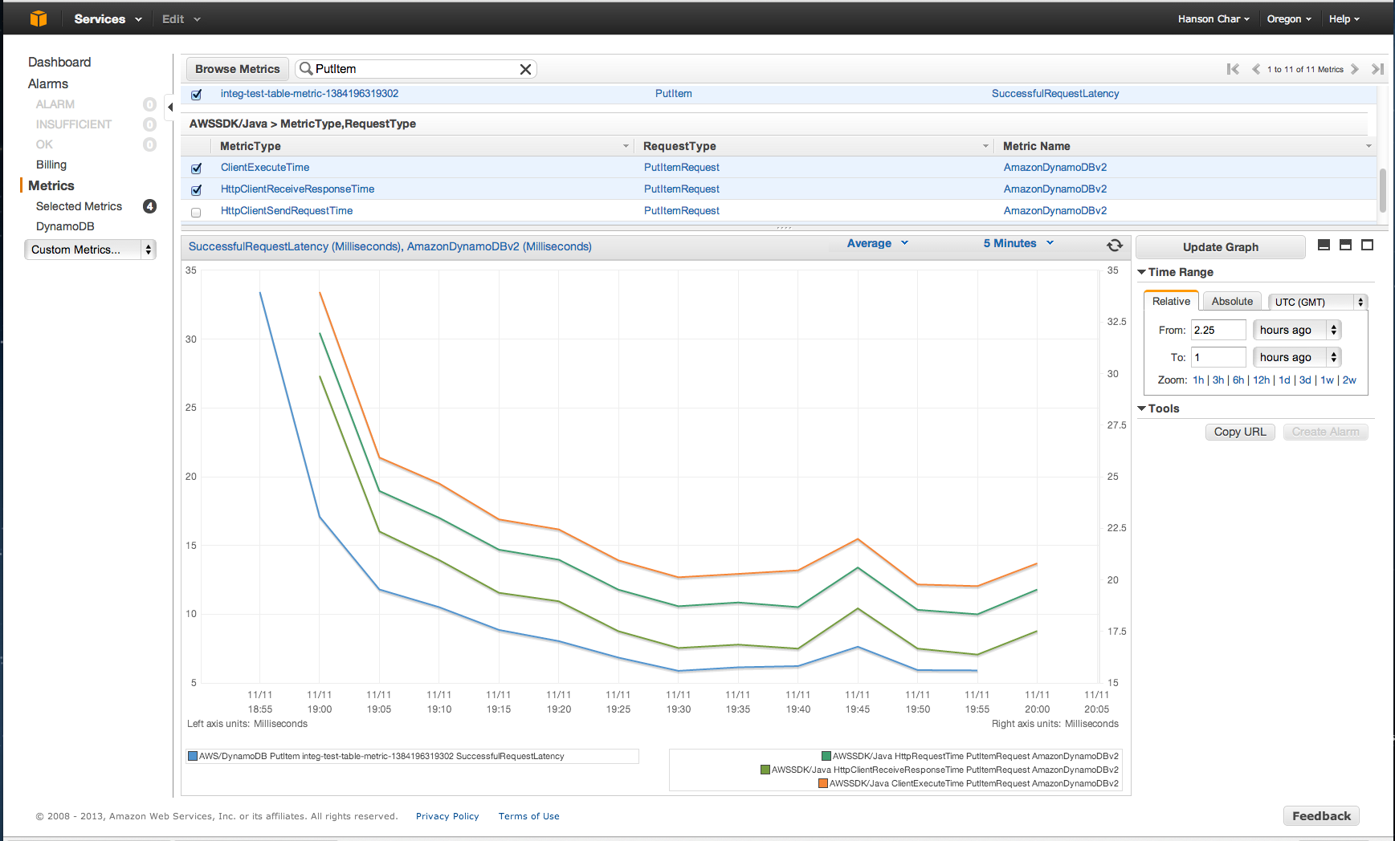Click the AWS cube logo
The height and width of the screenshot is (841, 1395).
click(37, 18)
